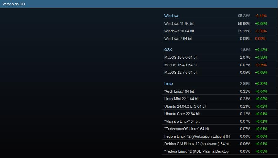
Task: Click the Linux change value +0.32%
Action: 261,84
